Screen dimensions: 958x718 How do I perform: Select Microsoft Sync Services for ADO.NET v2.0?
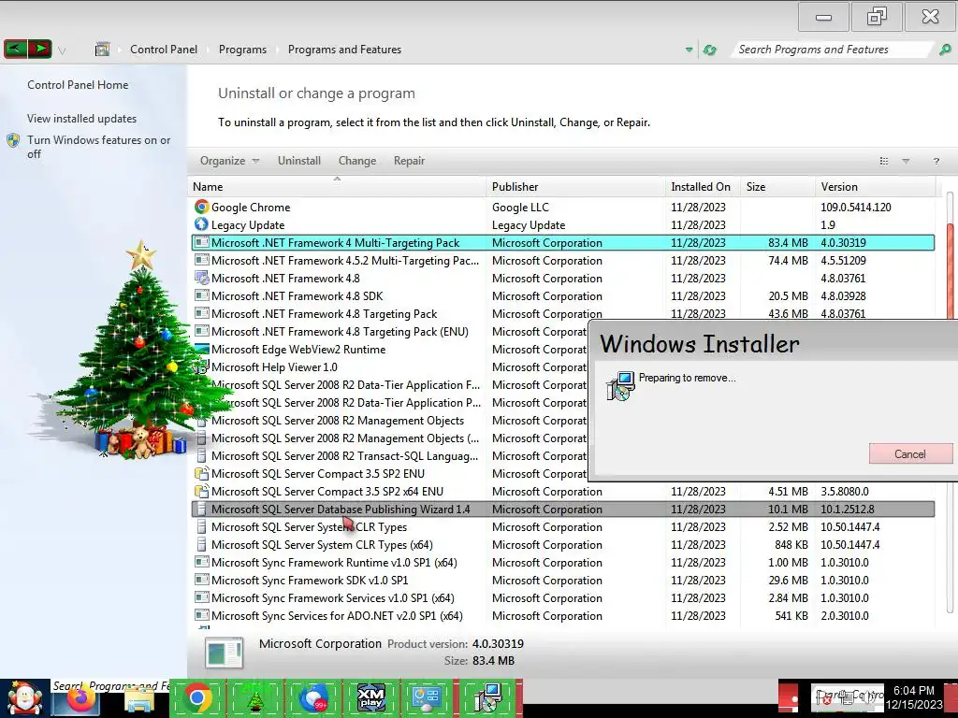tap(562, 615)
